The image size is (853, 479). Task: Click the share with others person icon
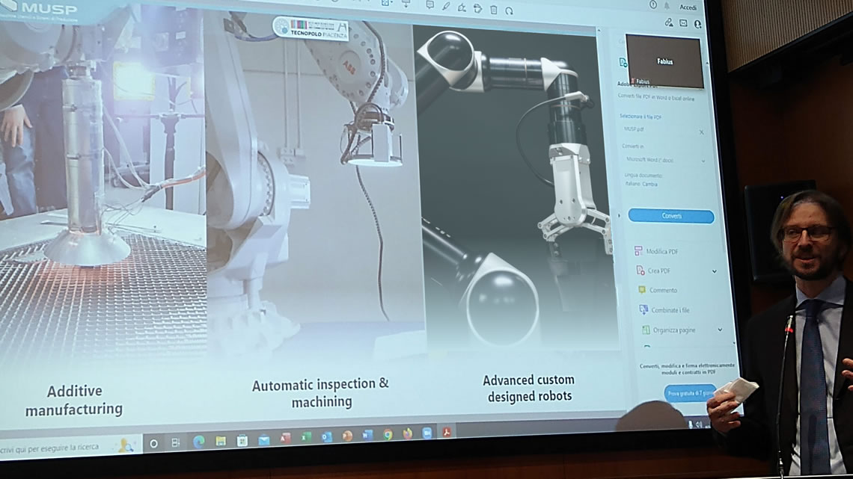[697, 25]
